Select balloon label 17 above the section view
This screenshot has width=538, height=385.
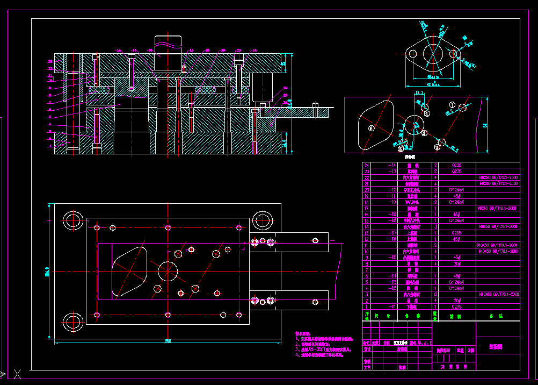[x=192, y=51]
